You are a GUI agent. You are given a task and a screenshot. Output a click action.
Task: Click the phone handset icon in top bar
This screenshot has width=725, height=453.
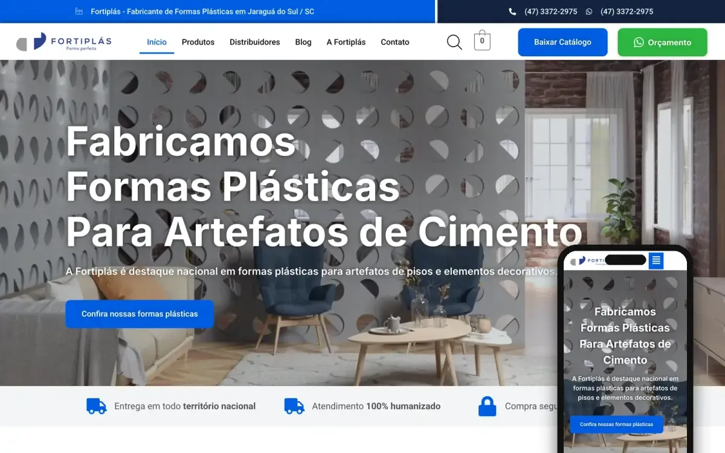click(x=512, y=11)
